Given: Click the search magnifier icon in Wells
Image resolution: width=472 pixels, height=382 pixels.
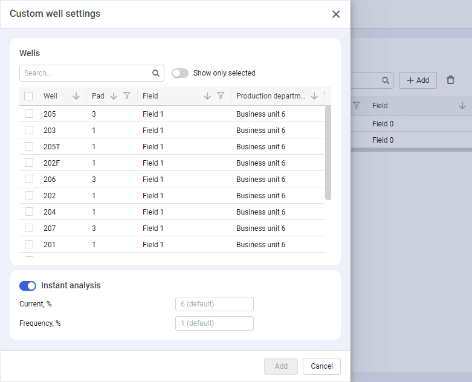Looking at the screenshot, I should [156, 73].
